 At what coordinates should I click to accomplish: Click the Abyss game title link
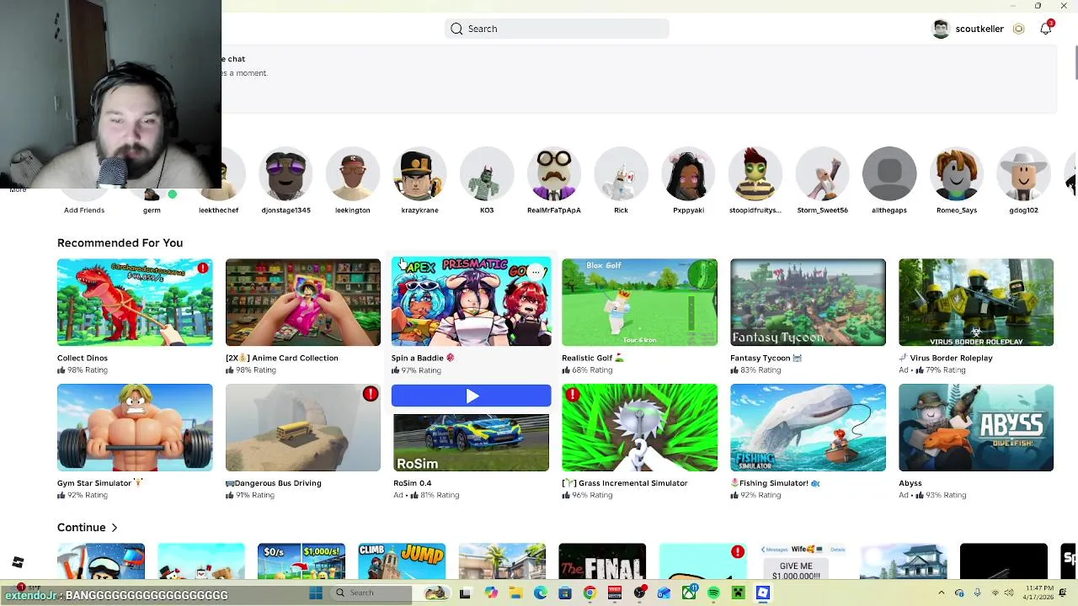pos(910,483)
